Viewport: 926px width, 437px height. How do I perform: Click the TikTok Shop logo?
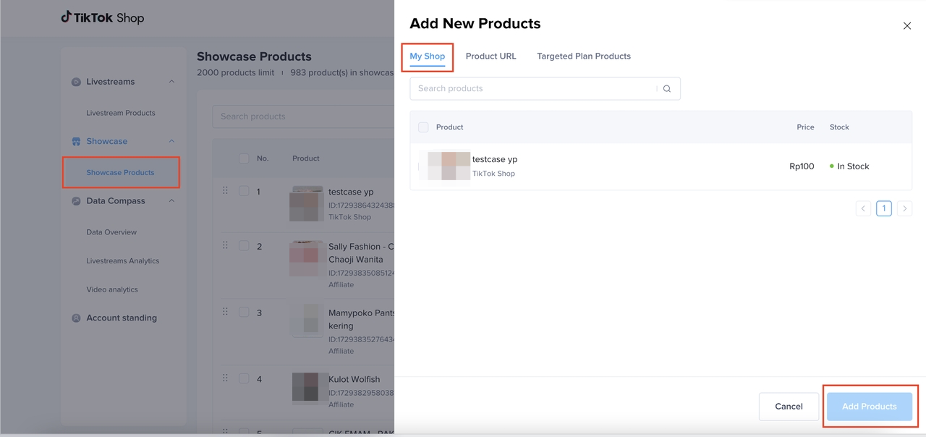click(x=102, y=17)
